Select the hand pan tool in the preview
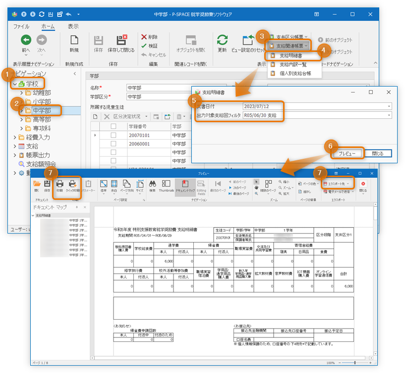Image resolution: width=406 pixels, height=377 pixels. 256,188
